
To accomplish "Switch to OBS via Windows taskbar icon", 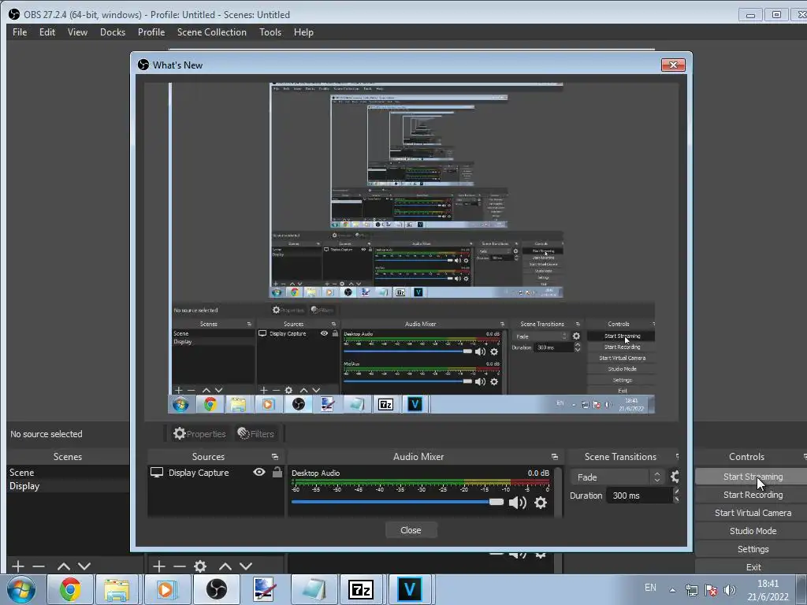I will coord(216,589).
